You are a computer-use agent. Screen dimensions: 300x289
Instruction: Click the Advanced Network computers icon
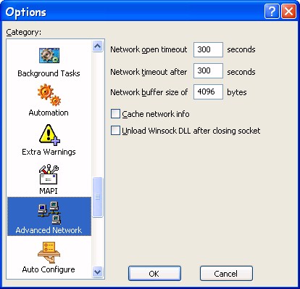(49, 213)
